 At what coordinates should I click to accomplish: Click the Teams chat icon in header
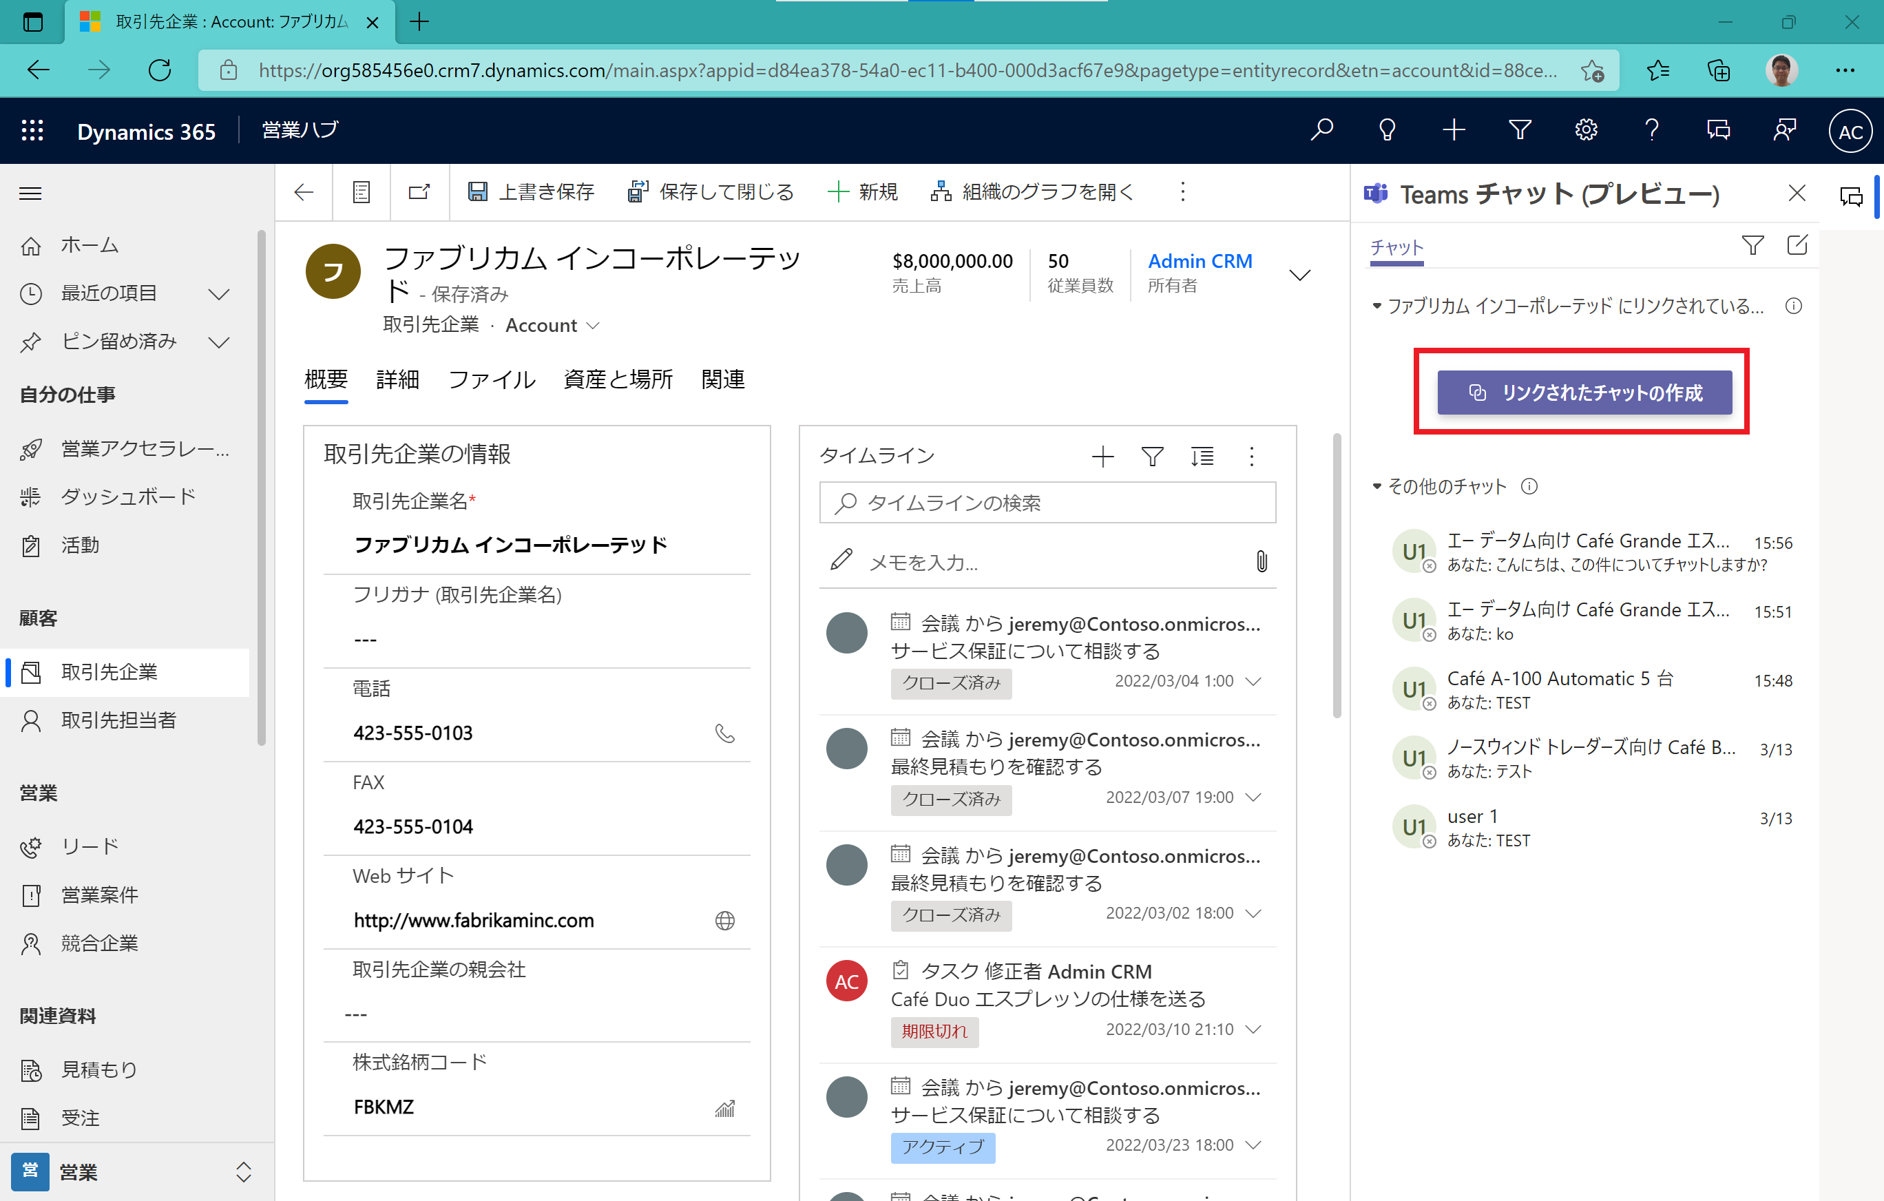pyautogui.click(x=1718, y=130)
